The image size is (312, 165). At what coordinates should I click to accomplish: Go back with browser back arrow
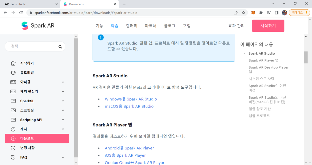pyautogui.click(x=5, y=13)
